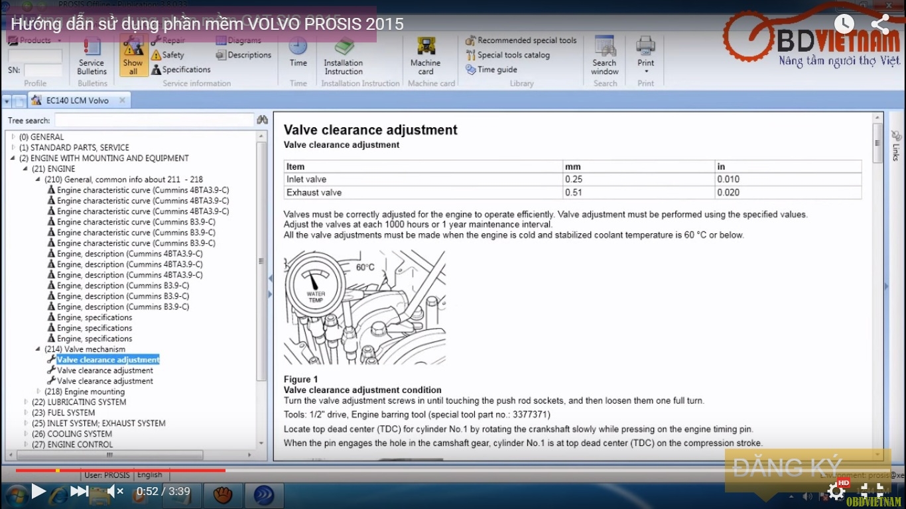Collapse (2) ENGINE WITH MOUNTING AND EQUIPMENT
This screenshot has height=509, width=906.
click(x=13, y=158)
